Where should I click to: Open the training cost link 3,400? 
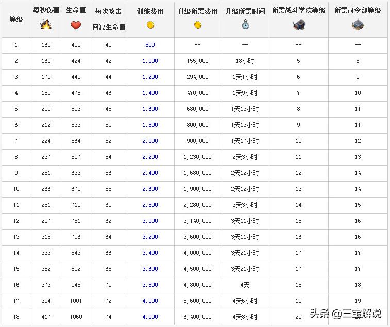150,253
